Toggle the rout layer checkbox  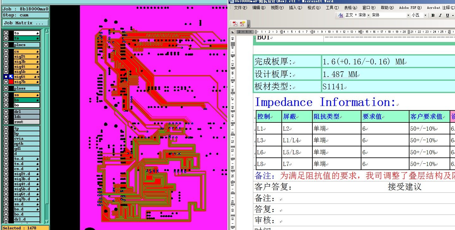(6, 122)
